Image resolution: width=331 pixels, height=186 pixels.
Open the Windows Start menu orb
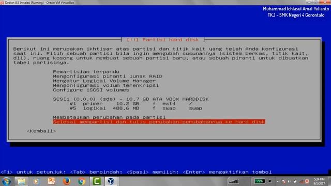click(x=7, y=181)
